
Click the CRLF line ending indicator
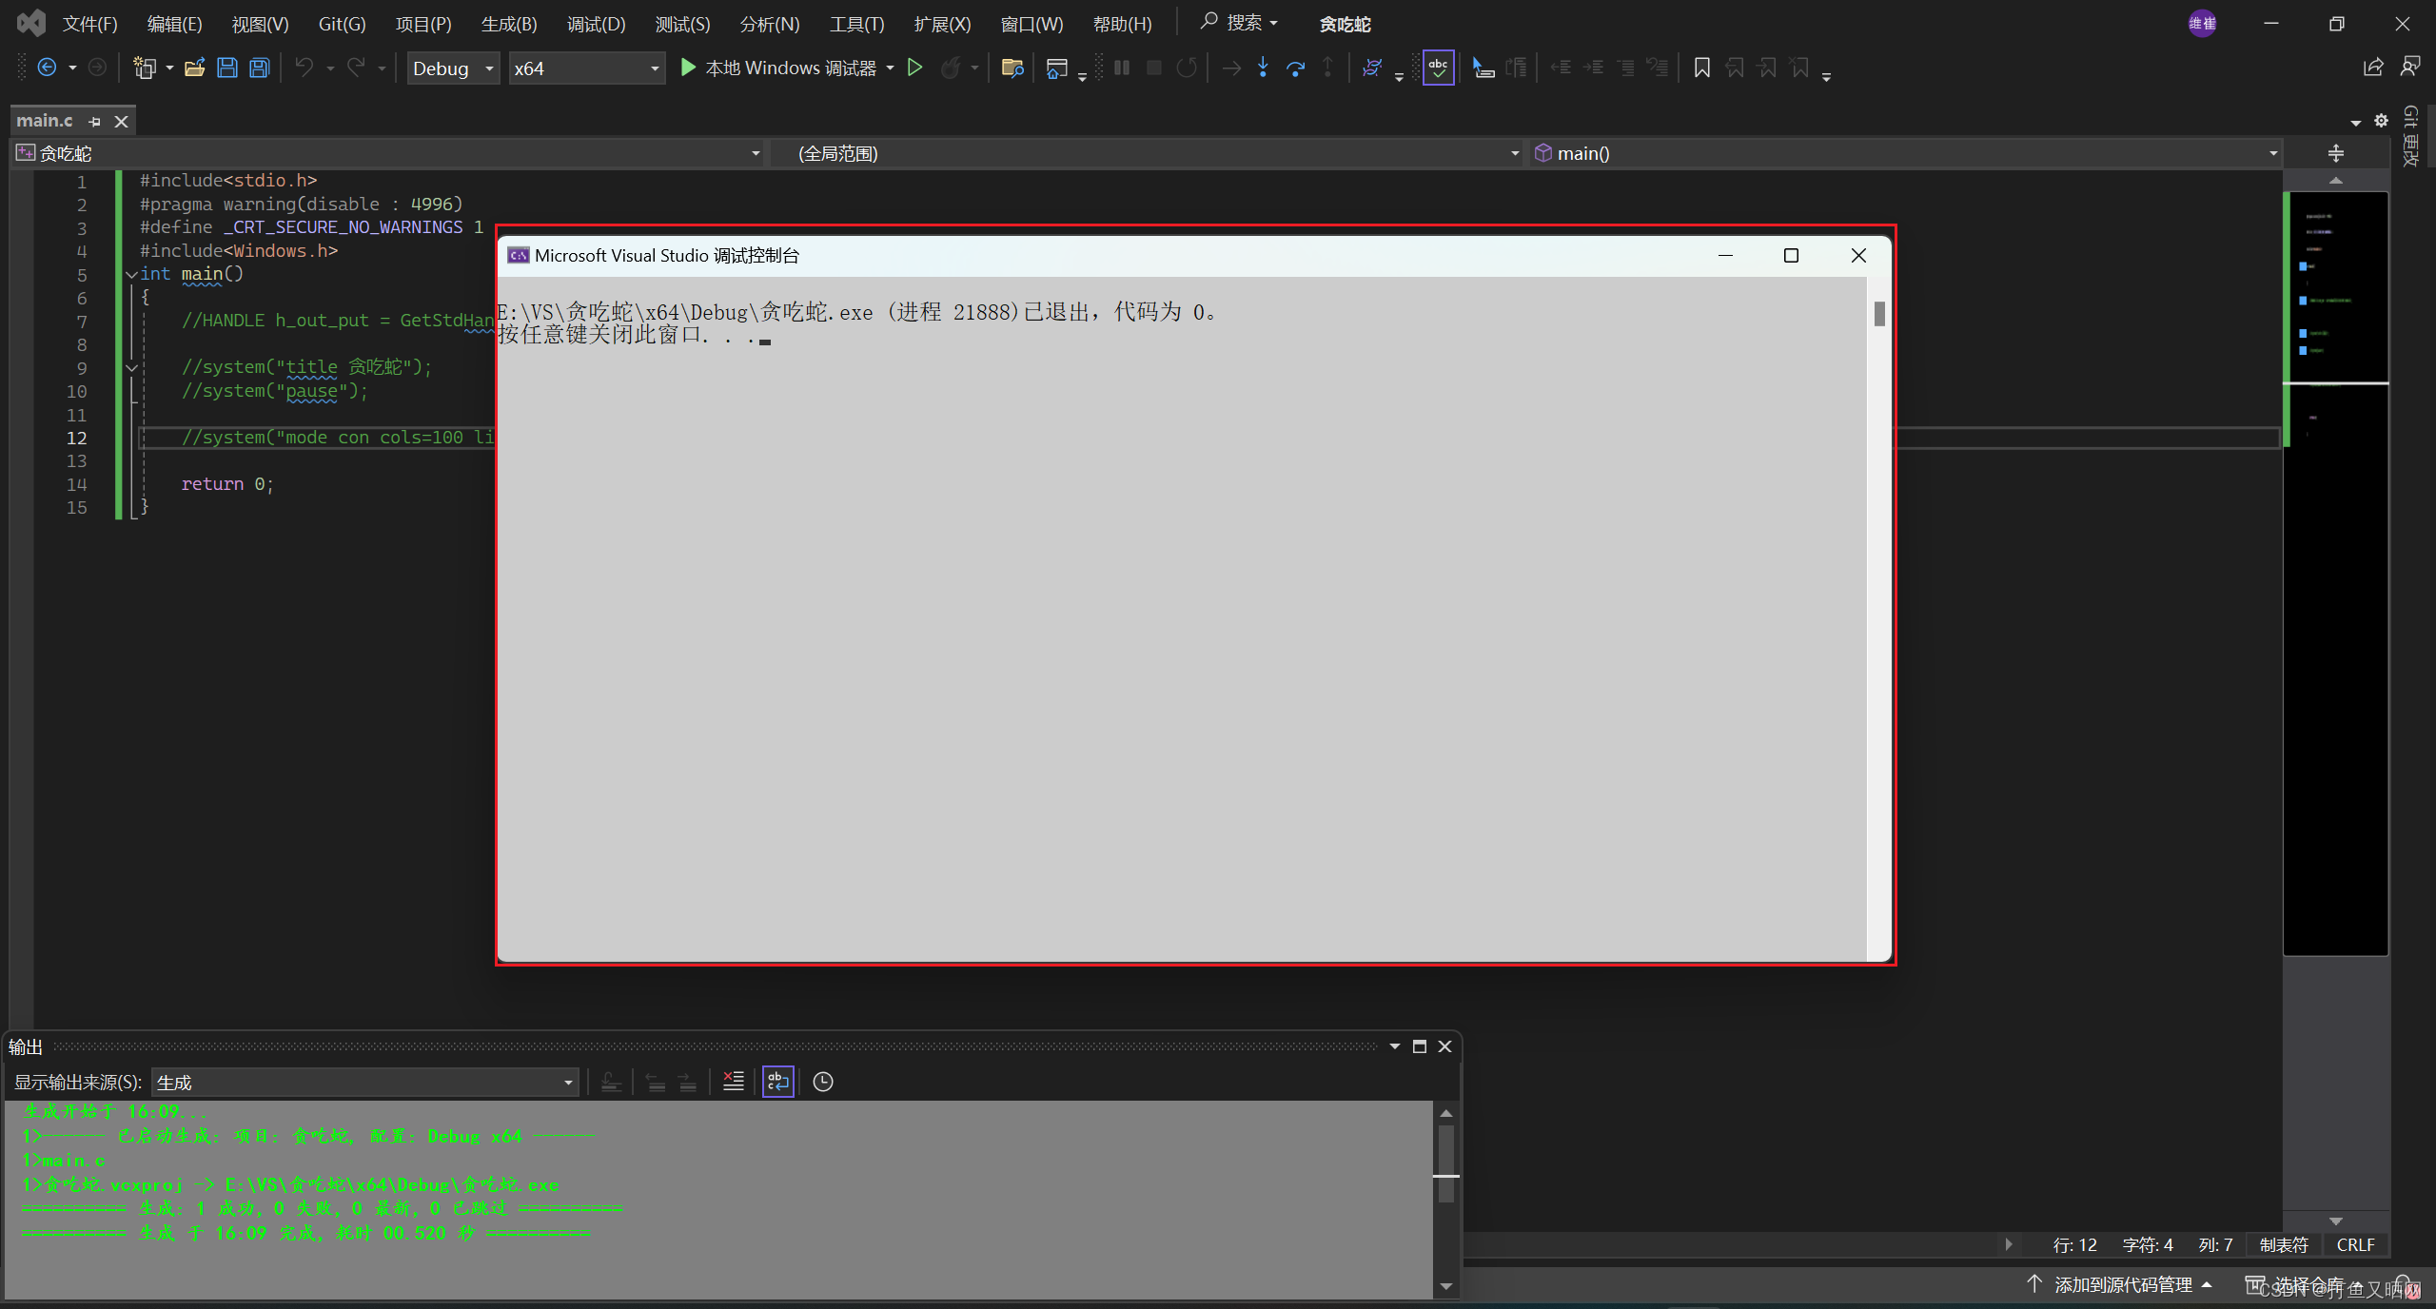coord(2355,1244)
